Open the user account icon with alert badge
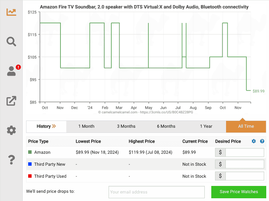 (x=12, y=71)
